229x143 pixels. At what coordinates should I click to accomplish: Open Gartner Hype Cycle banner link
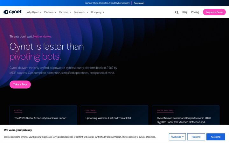tap(107, 3)
